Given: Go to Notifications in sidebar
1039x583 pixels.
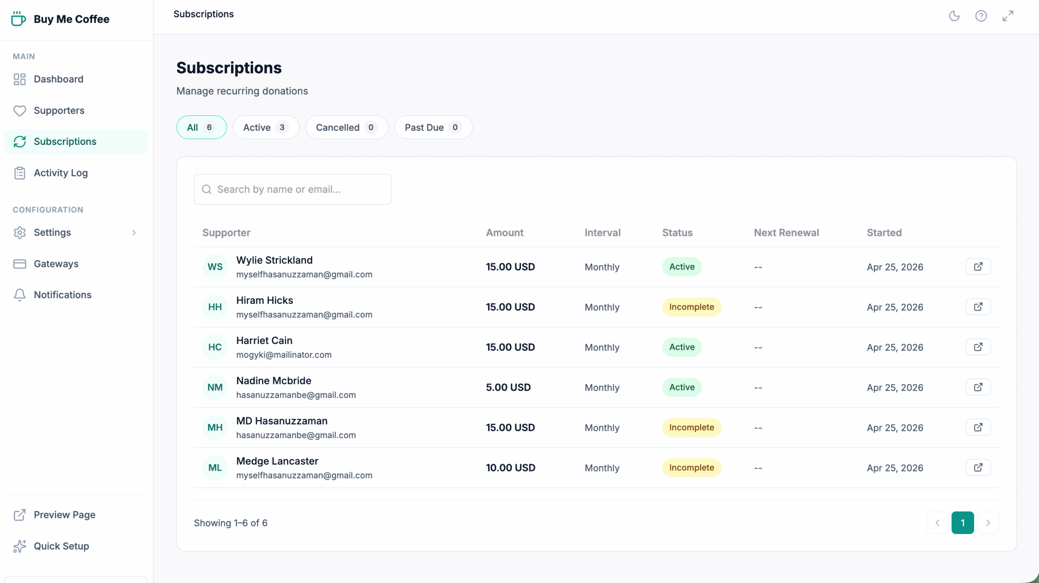Looking at the screenshot, I should [x=63, y=295].
